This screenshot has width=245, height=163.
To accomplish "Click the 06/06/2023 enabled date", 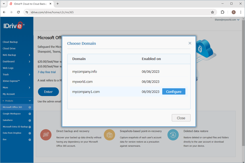I will (151, 72).
